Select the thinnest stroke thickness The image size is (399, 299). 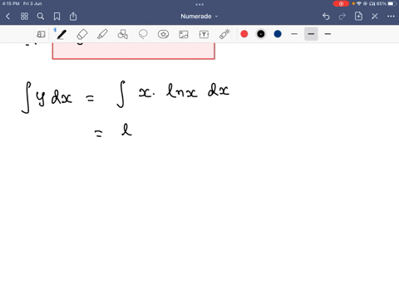point(294,34)
